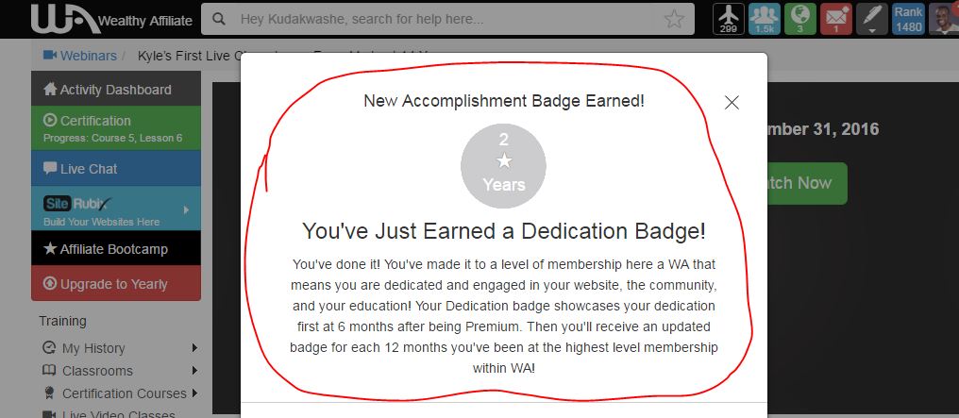Click the favorites star in search bar
Viewport: 959px width, 418px height.
pyautogui.click(x=674, y=20)
